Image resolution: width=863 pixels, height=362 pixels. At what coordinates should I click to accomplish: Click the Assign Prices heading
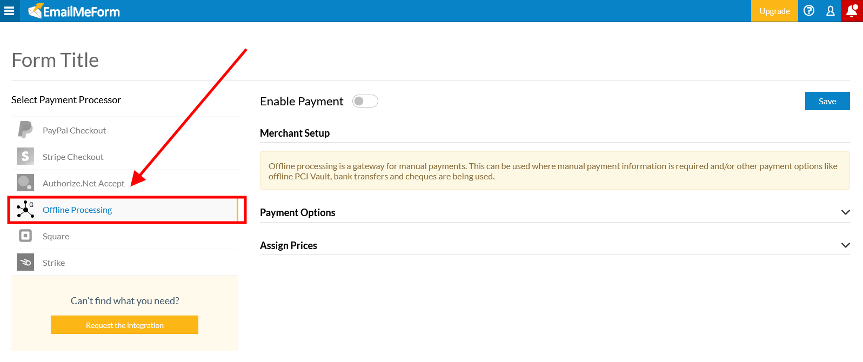coord(289,245)
